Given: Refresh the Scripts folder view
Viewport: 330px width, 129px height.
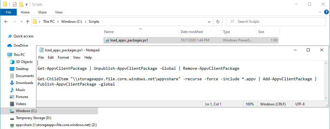Looking at the screenshot, I should coord(218,22).
